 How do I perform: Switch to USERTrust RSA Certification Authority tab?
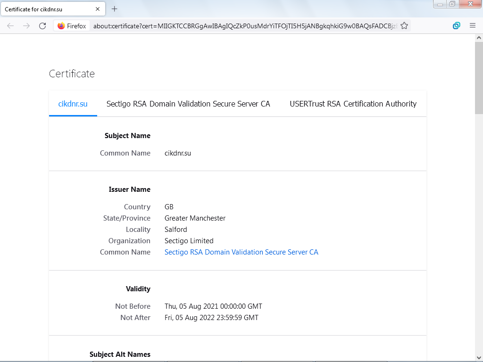point(353,104)
